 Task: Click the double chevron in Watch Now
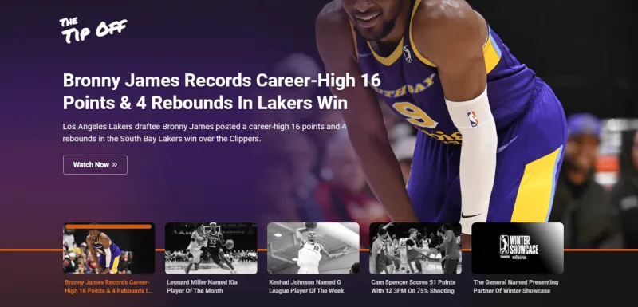click(x=115, y=165)
